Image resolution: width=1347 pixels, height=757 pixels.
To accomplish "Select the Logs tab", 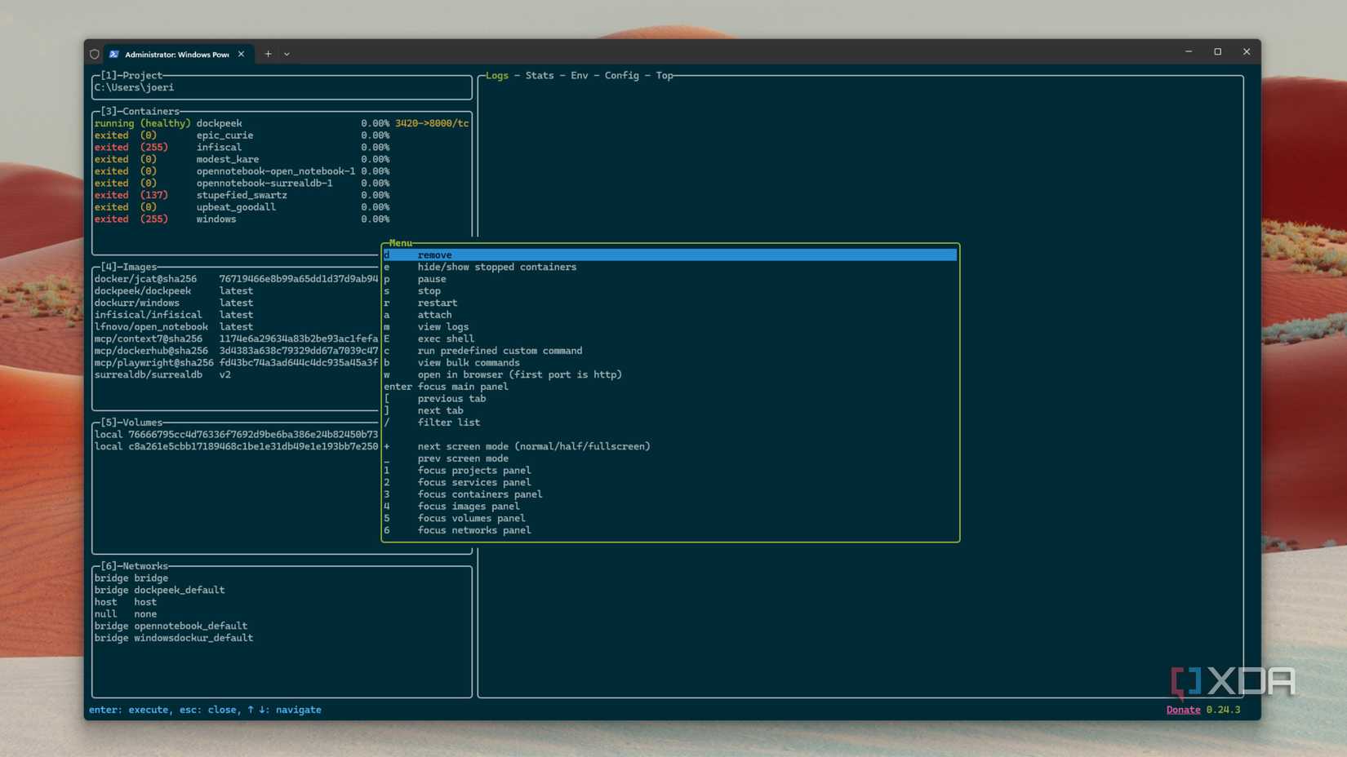I will [x=496, y=75].
